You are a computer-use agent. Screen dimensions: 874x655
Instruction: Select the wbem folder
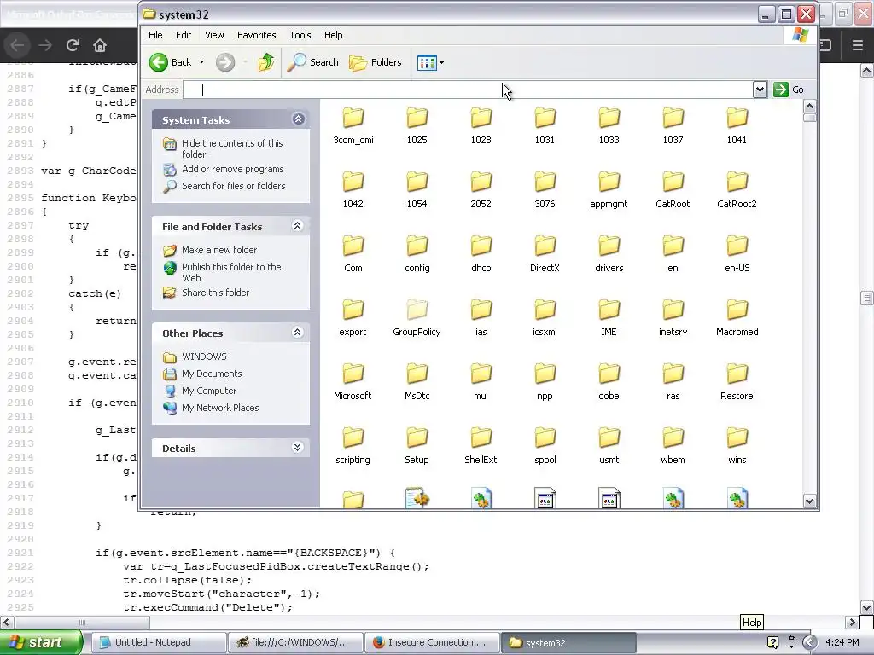(x=673, y=446)
